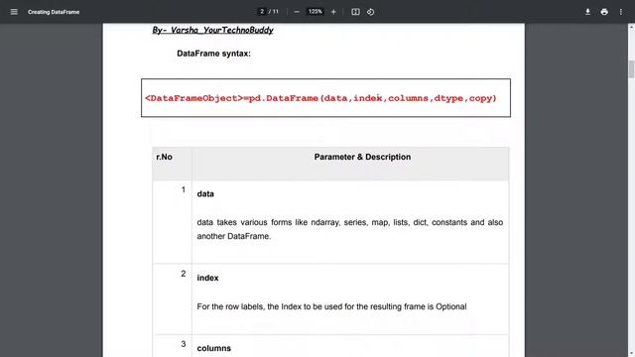Click the 'DataFrame syntax:' heading

point(213,54)
